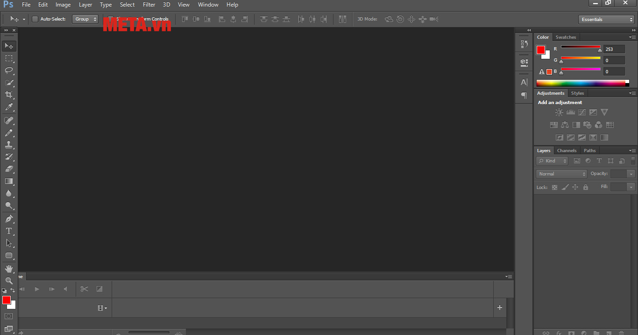The width and height of the screenshot is (638, 335).
Task: Select the Horizontal Type tool
Action: pyautogui.click(x=9, y=230)
